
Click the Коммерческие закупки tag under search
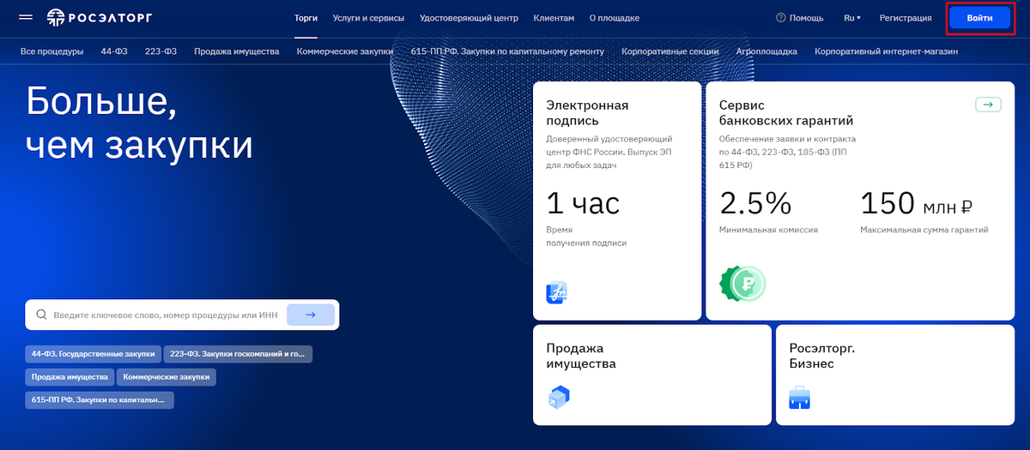tap(166, 376)
